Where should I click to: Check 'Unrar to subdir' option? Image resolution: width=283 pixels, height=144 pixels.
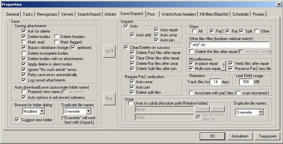pyautogui.click(x=130, y=103)
